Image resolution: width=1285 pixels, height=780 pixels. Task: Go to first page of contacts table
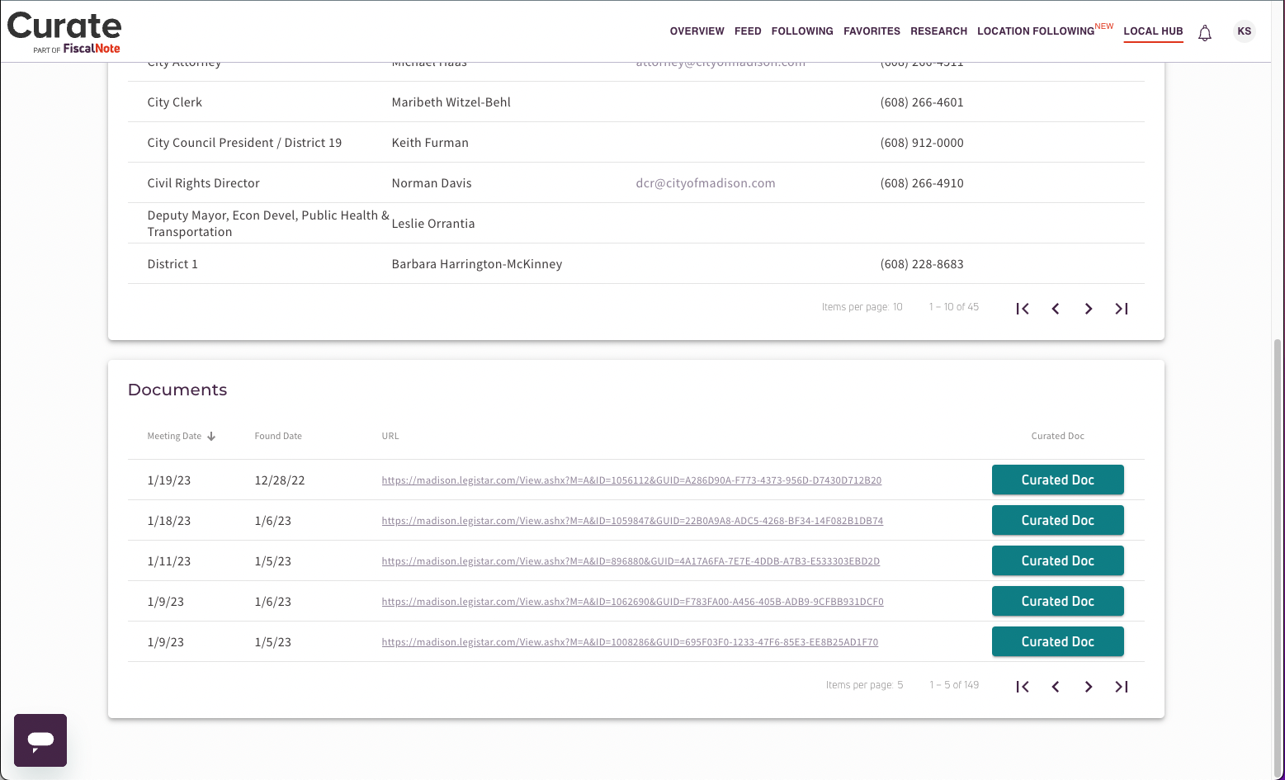[1023, 309]
